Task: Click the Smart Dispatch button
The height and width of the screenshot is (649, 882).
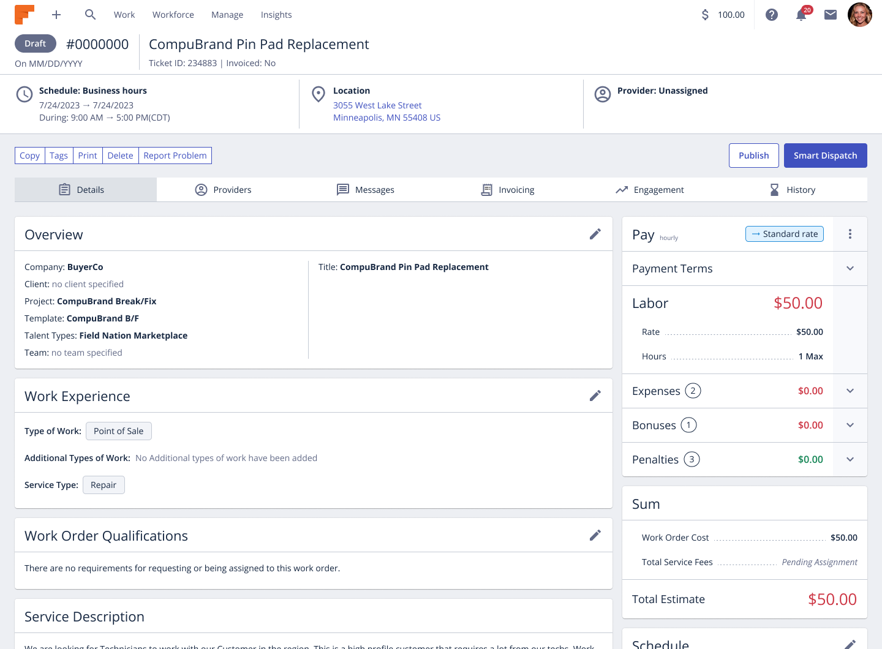Action: click(826, 156)
